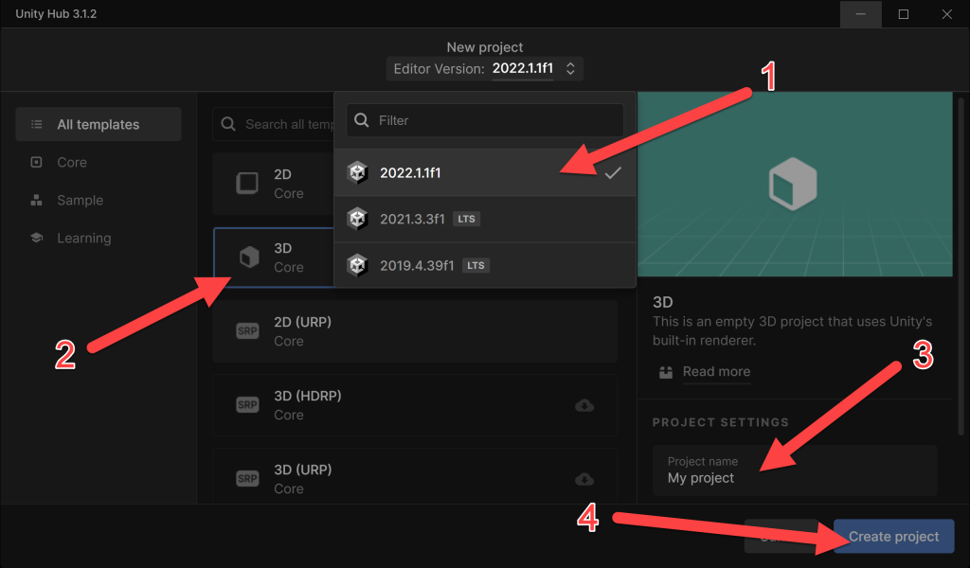970x568 pixels.
Task: Click the checkmark next to 2022.1.1f1
Action: tap(613, 173)
